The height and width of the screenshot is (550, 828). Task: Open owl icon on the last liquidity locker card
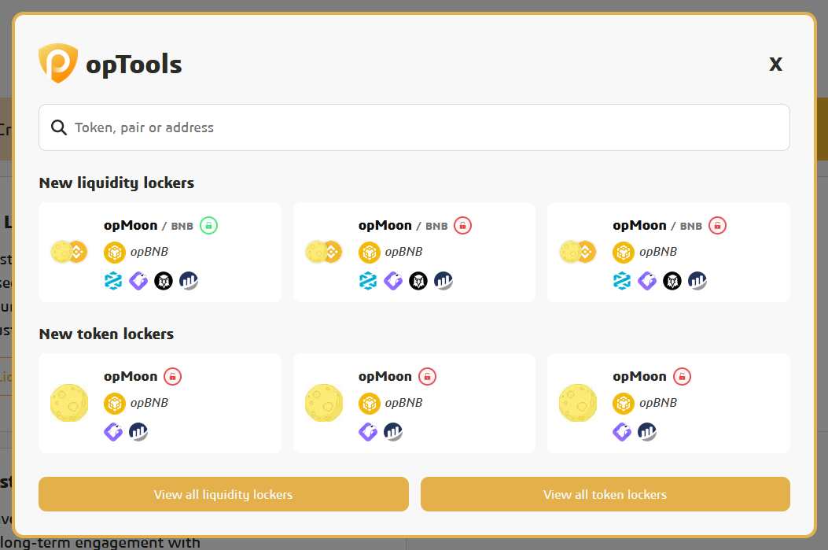(672, 281)
